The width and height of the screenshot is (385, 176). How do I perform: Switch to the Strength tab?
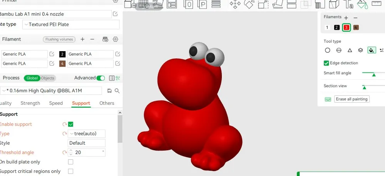click(x=30, y=103)
